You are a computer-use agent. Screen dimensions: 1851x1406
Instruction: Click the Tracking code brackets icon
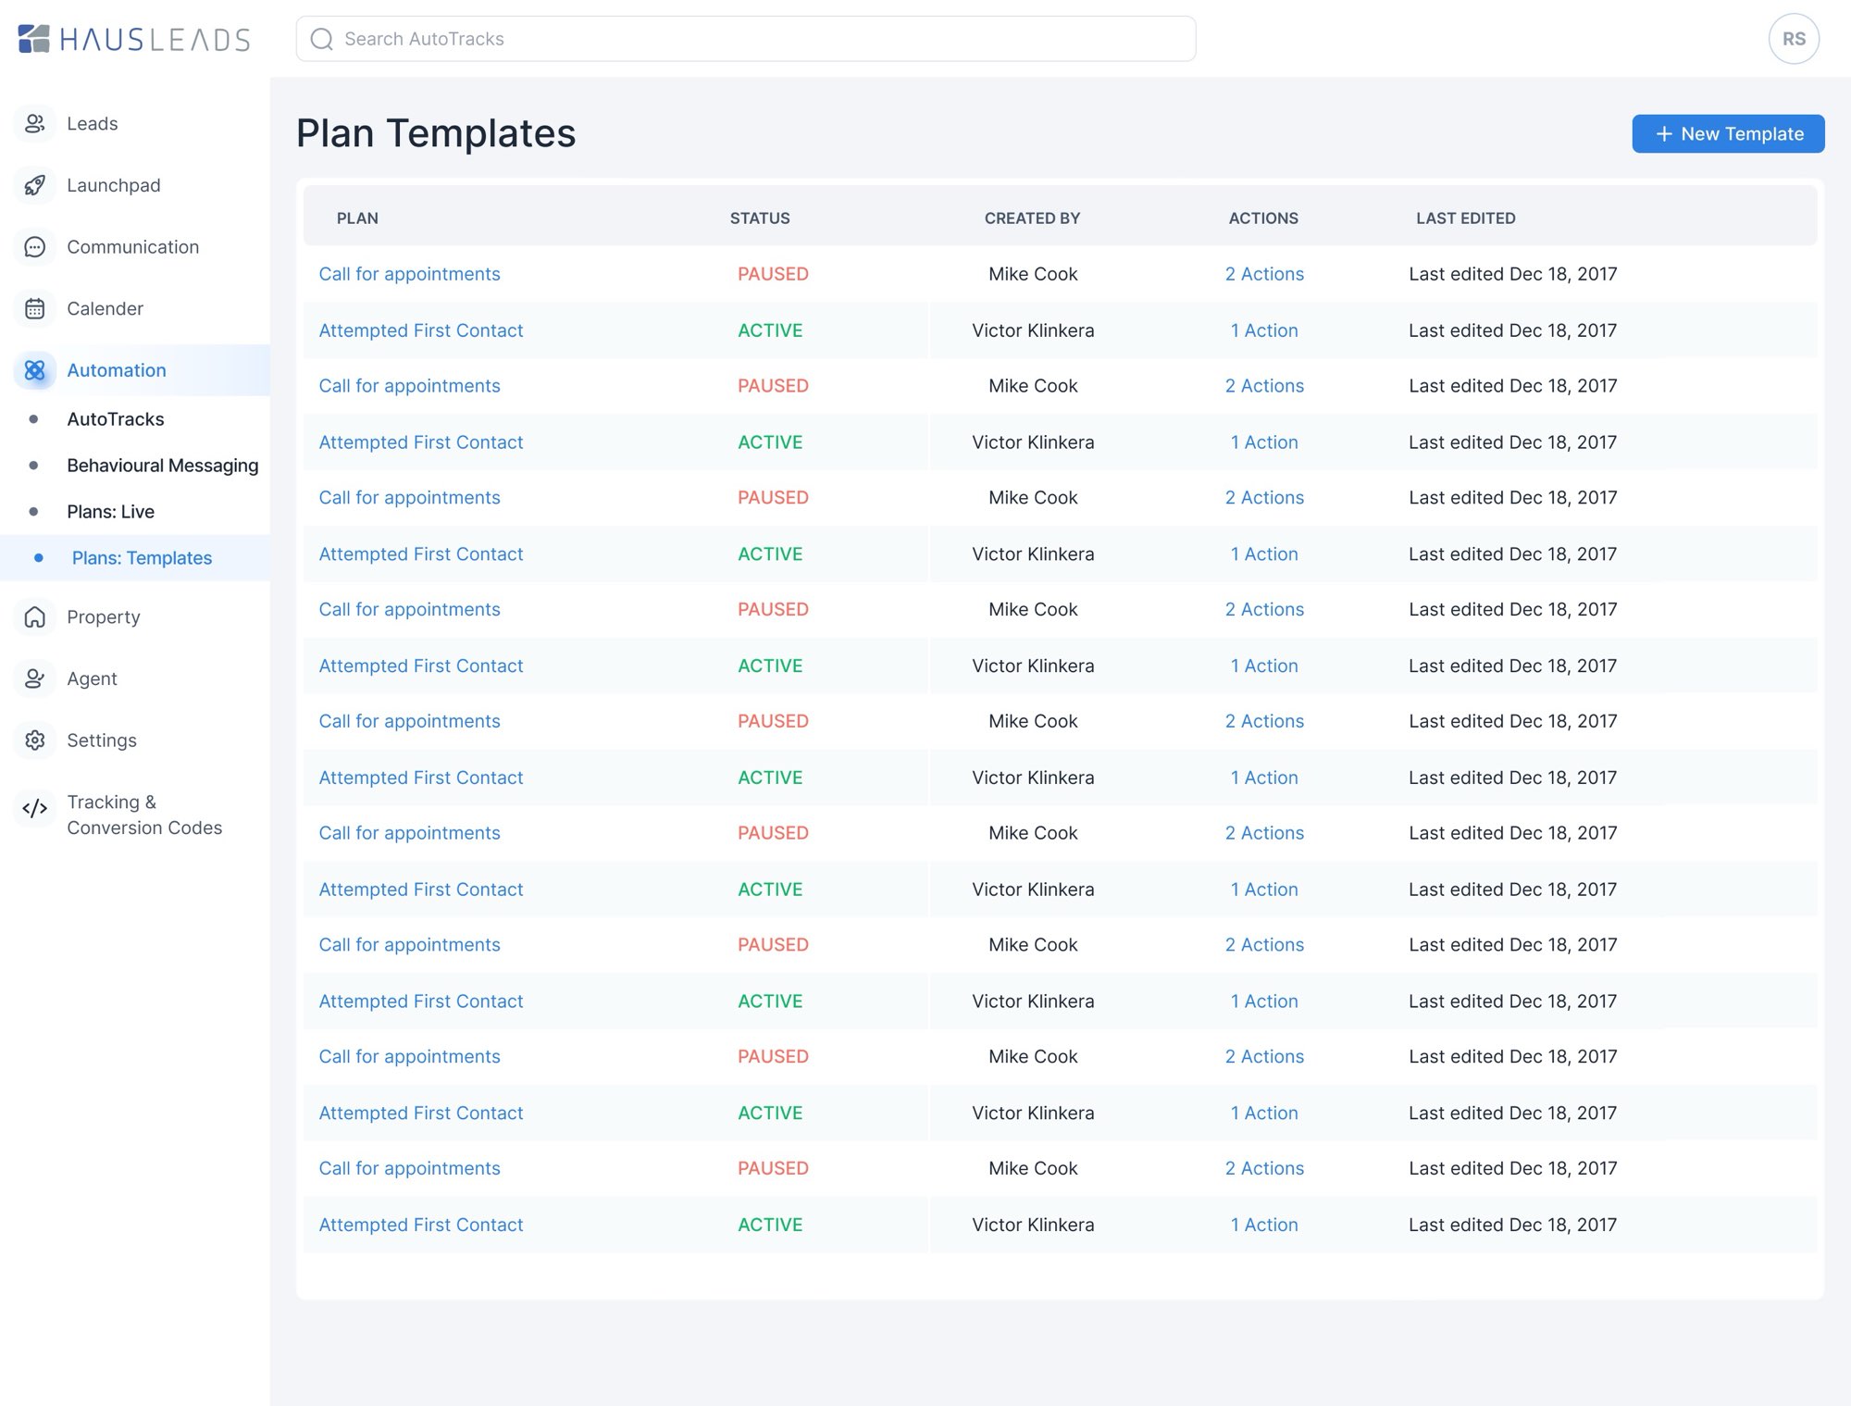(34, 808)
